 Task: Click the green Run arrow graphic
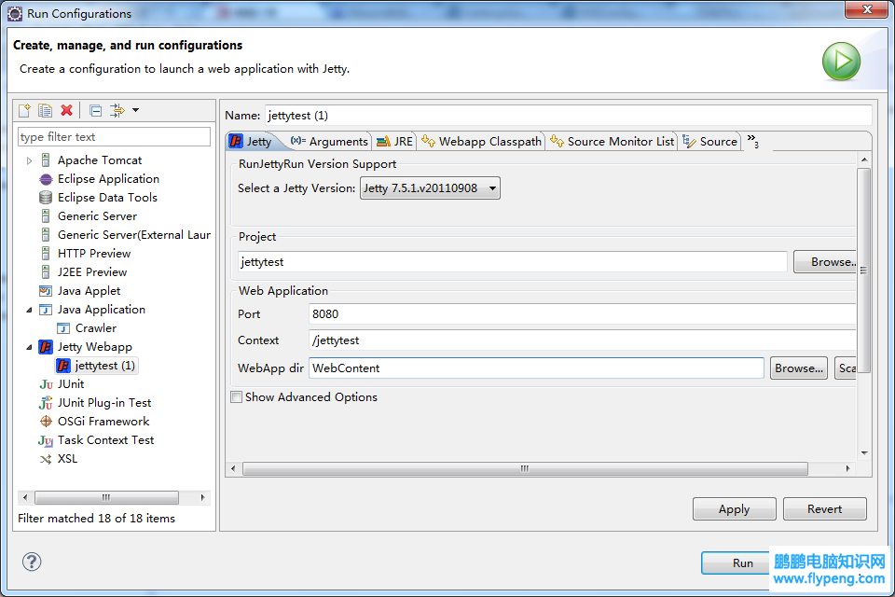click(x=841, y=62)
